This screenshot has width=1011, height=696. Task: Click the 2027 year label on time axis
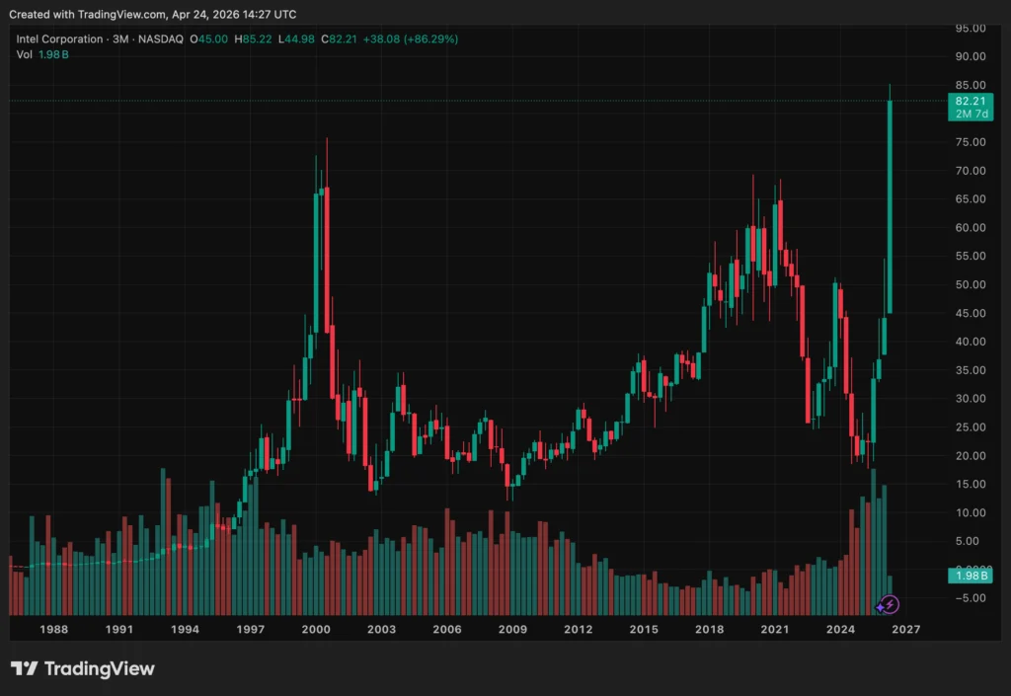coord(905,629)
